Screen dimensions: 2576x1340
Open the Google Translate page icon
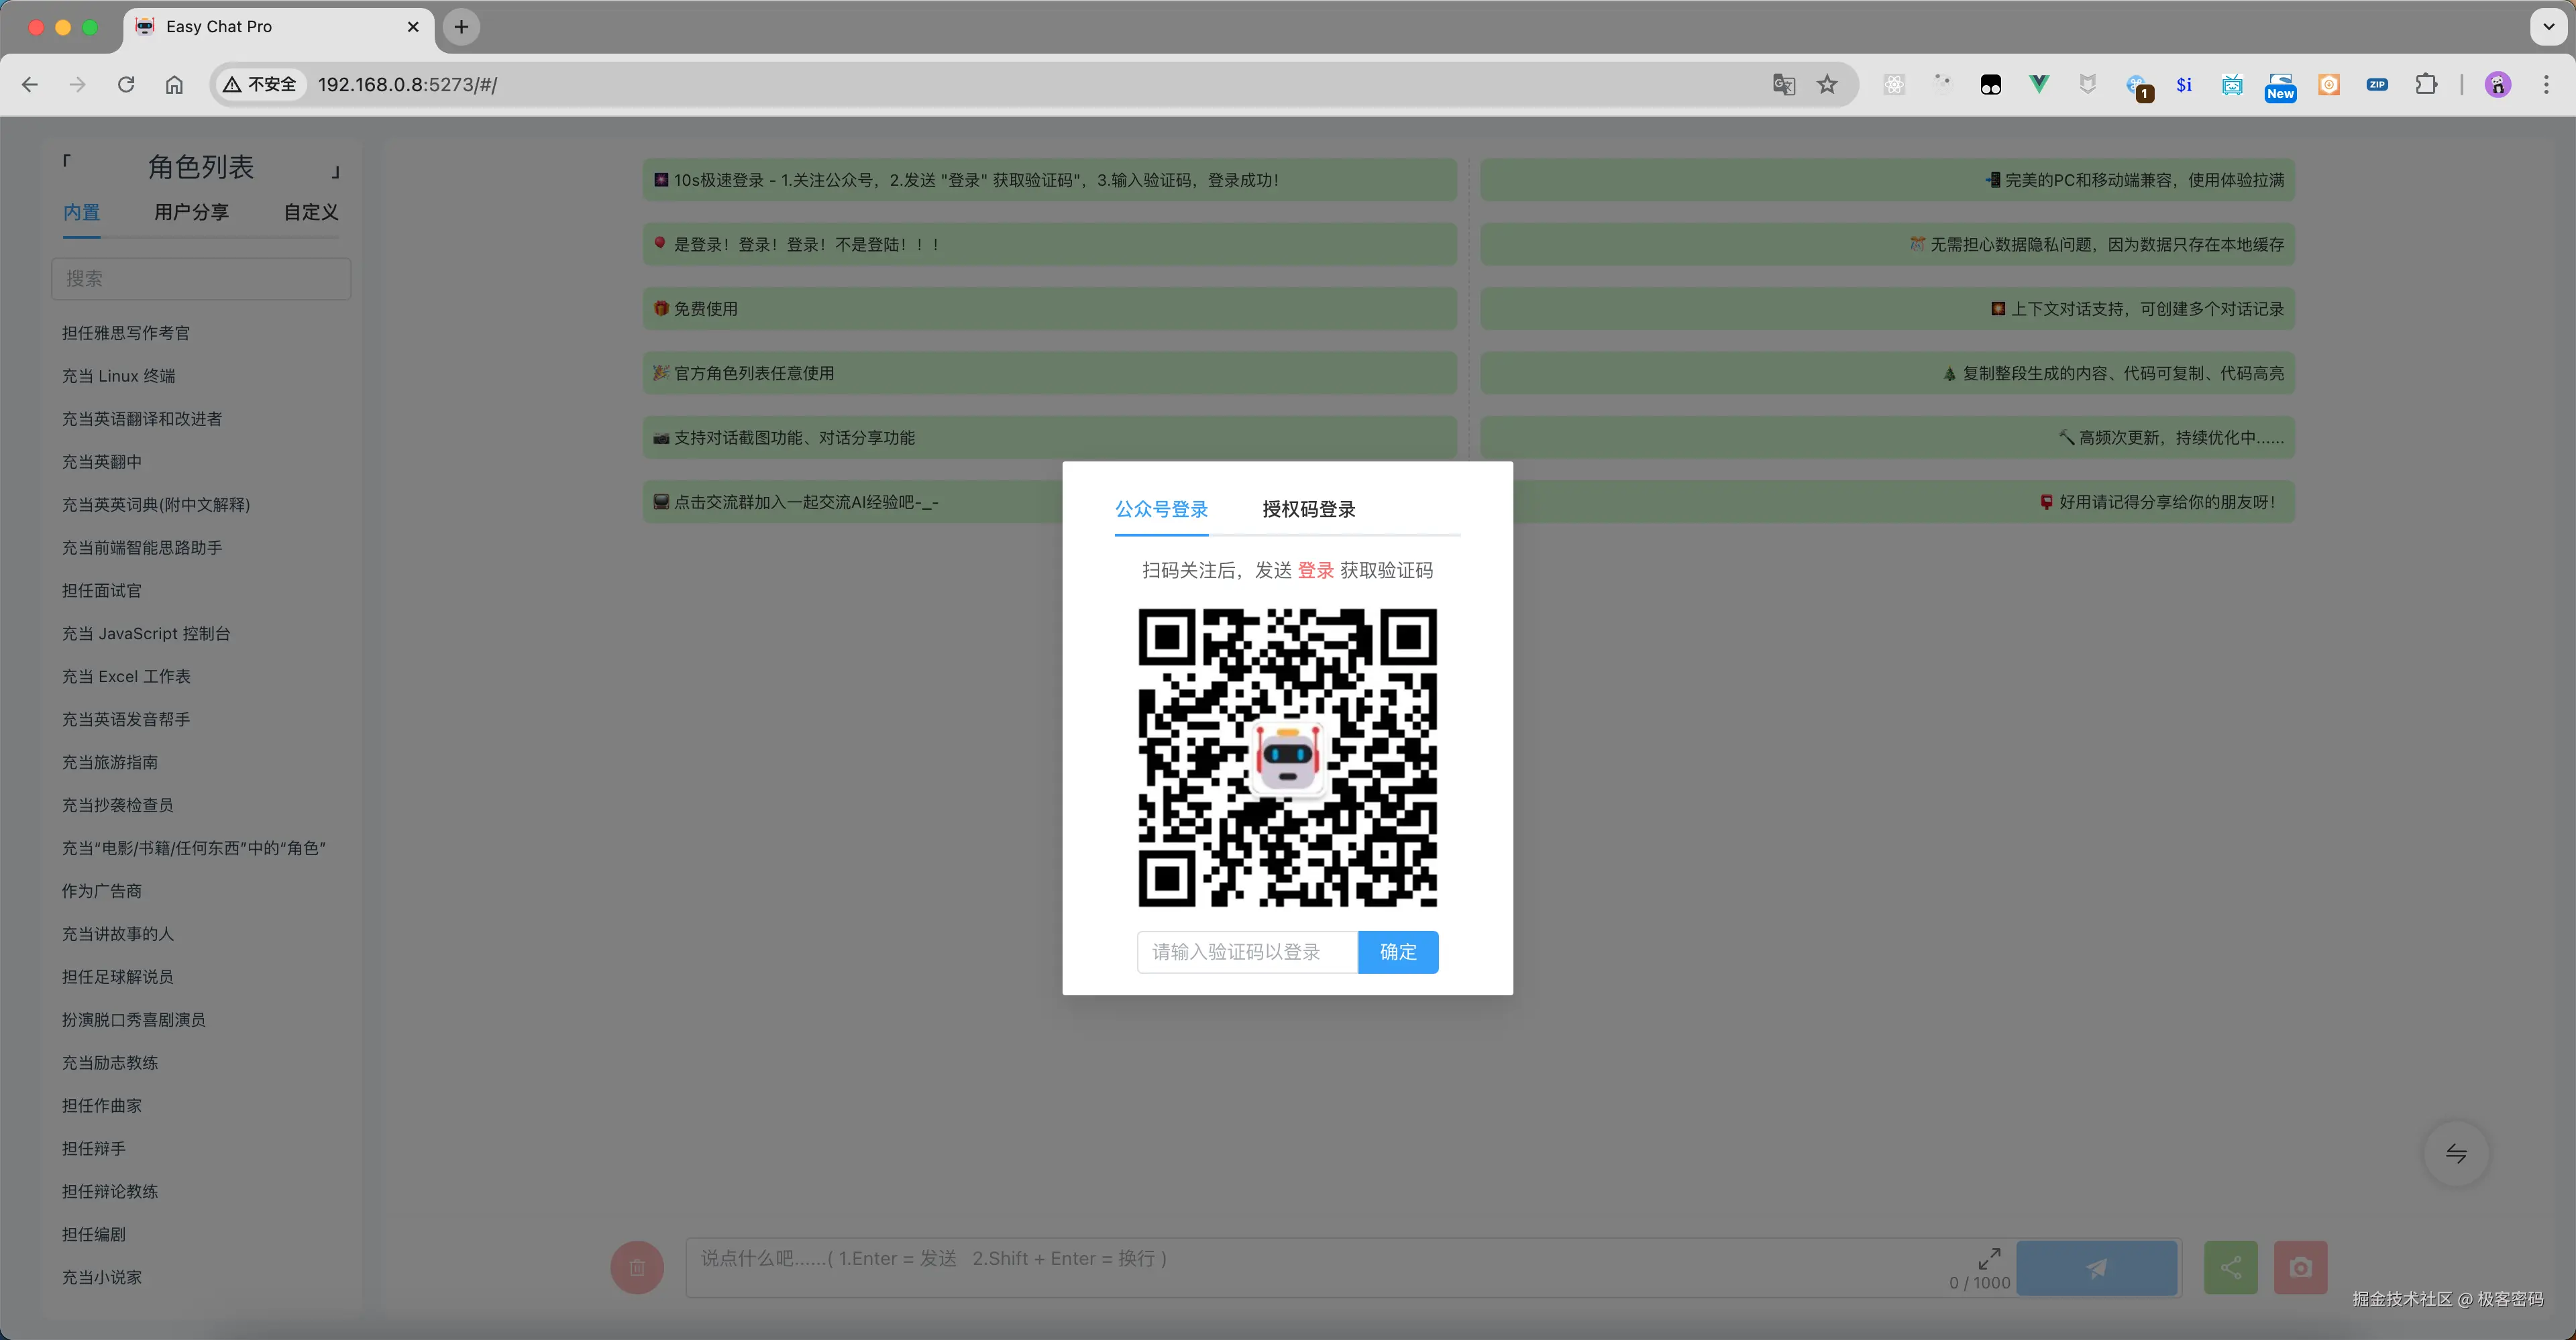click(x=1783, y=85)
